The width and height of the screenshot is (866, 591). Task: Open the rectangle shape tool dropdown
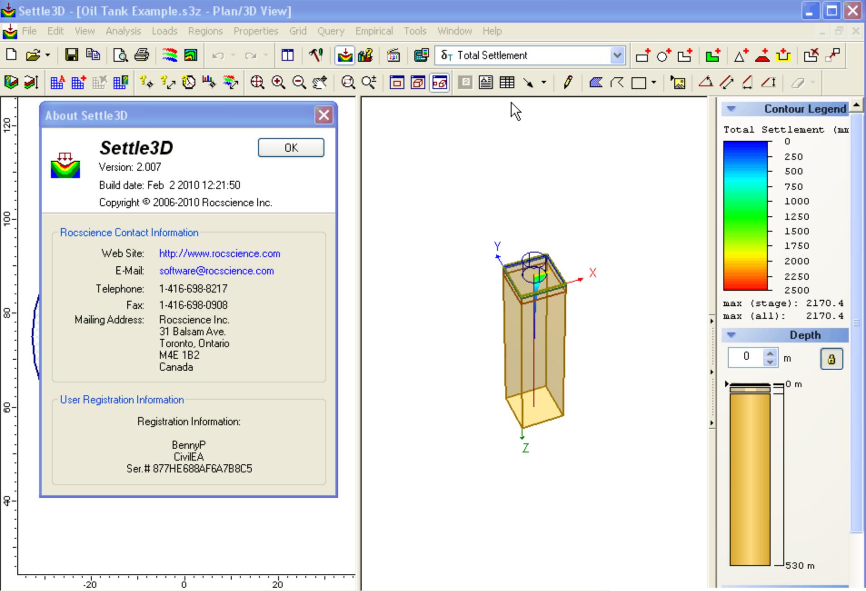point(654,83)
